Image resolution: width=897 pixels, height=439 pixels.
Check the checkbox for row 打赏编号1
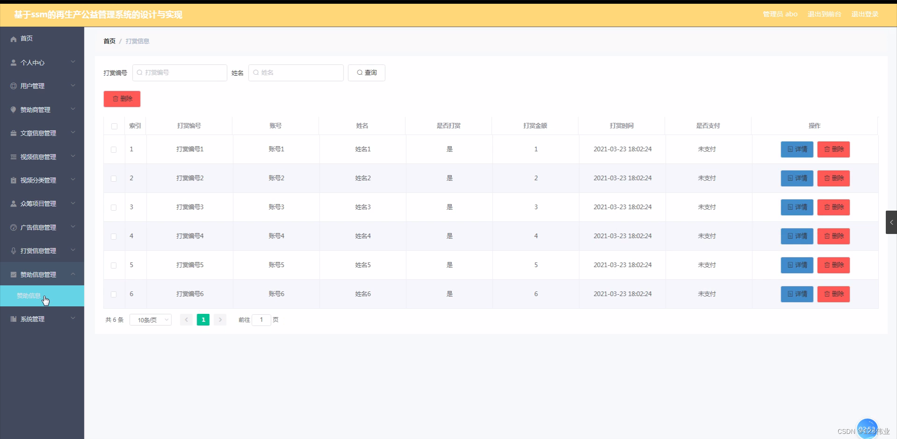pyautogui.click(x=114, y=149)
